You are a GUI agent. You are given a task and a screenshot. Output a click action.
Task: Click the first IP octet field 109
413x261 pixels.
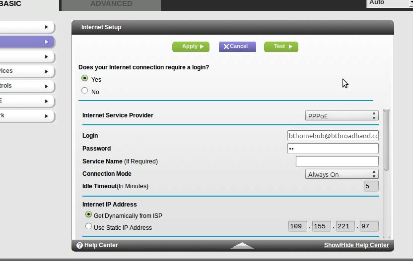[298, 226]
